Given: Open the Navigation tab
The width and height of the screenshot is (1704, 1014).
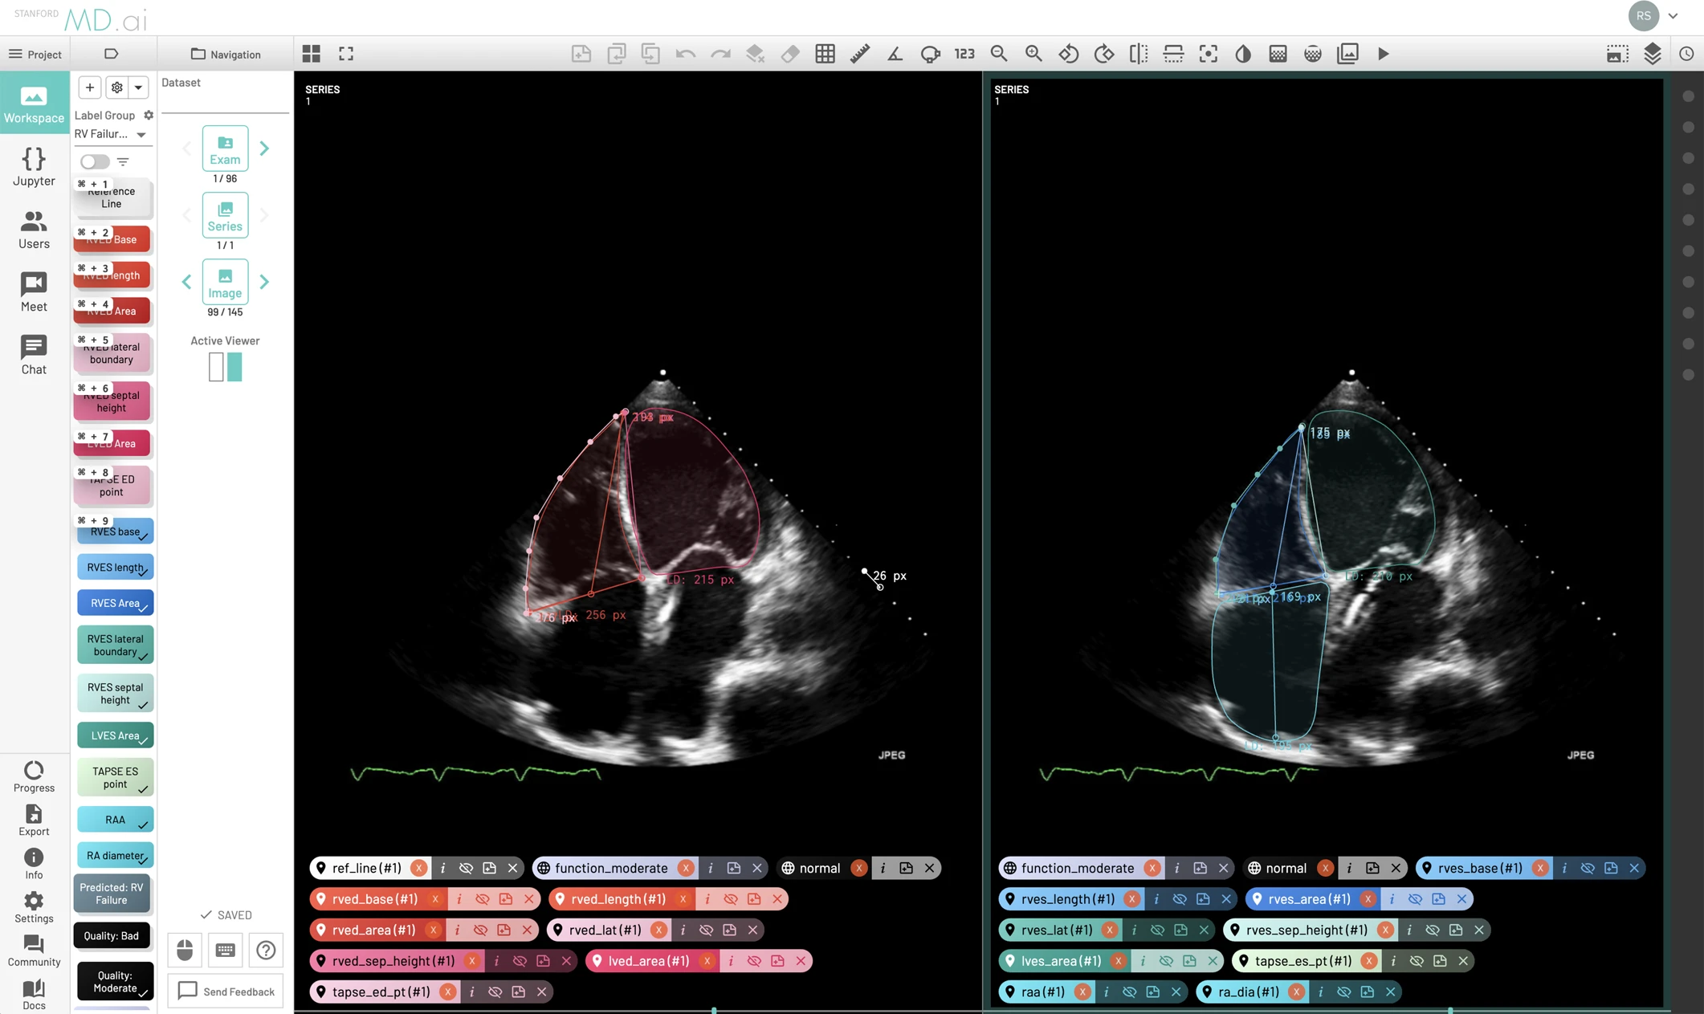Looking at the screenshot, I should 226,54.
